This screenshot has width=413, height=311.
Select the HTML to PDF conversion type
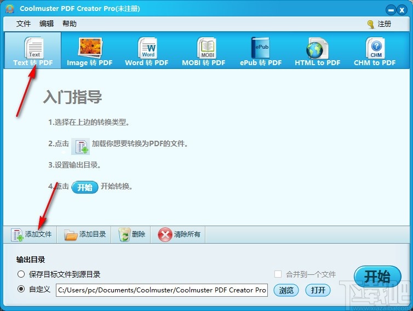pos(317,51)
